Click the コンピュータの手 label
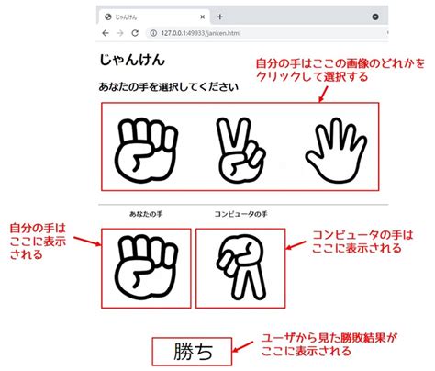435x371 pixels. 240,214
